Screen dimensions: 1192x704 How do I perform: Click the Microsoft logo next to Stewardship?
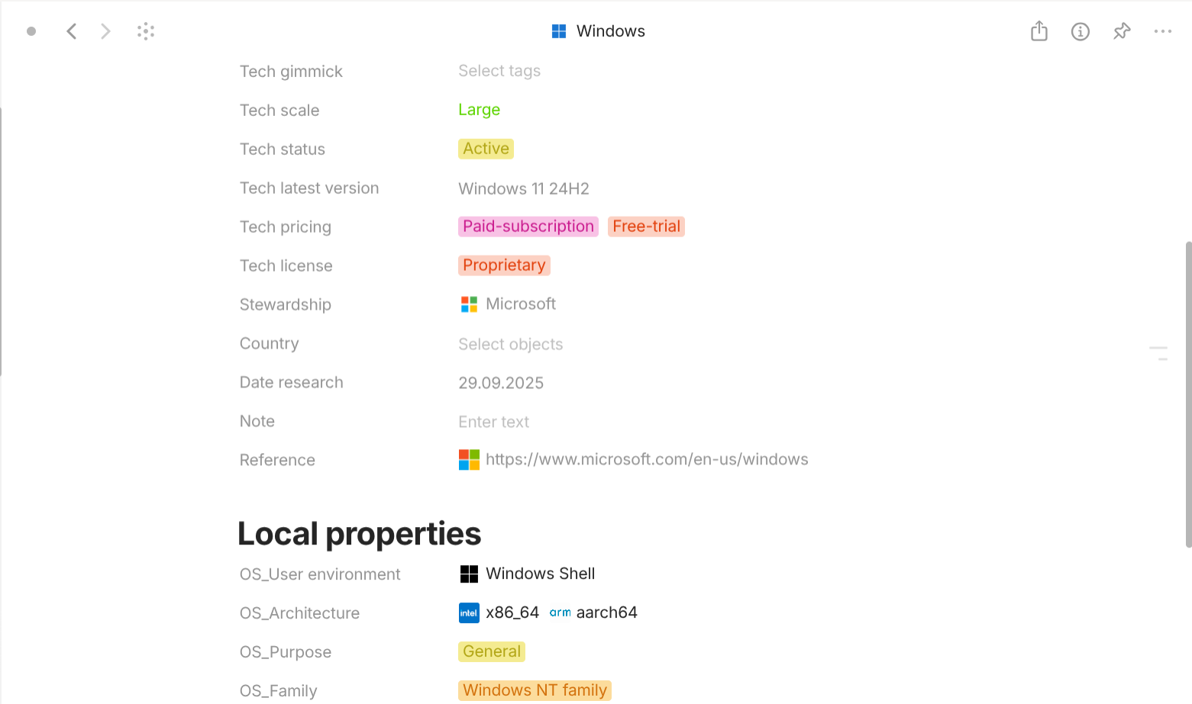(x=469, y=304)
